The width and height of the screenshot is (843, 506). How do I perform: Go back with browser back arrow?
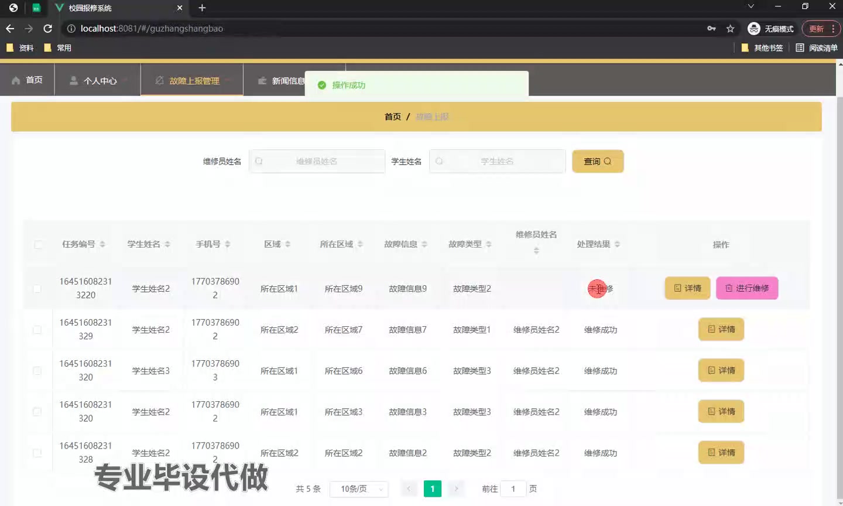coord(10,29)
